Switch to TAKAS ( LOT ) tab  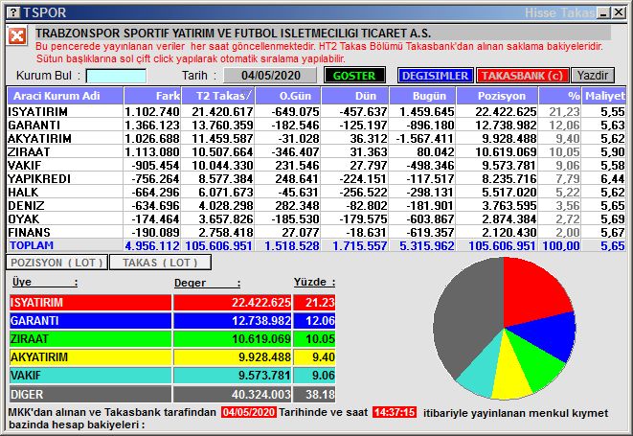[160, 263]
